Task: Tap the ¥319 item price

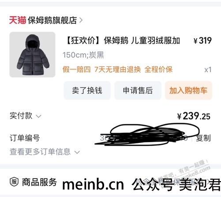Action: 202,40
